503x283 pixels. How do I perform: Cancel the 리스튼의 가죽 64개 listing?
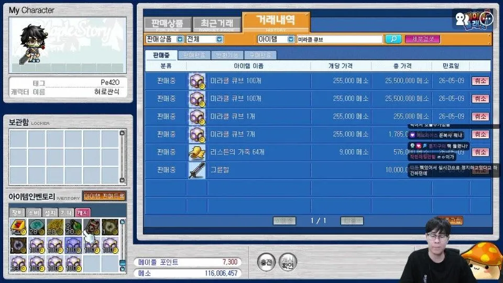tap(480, 152)
